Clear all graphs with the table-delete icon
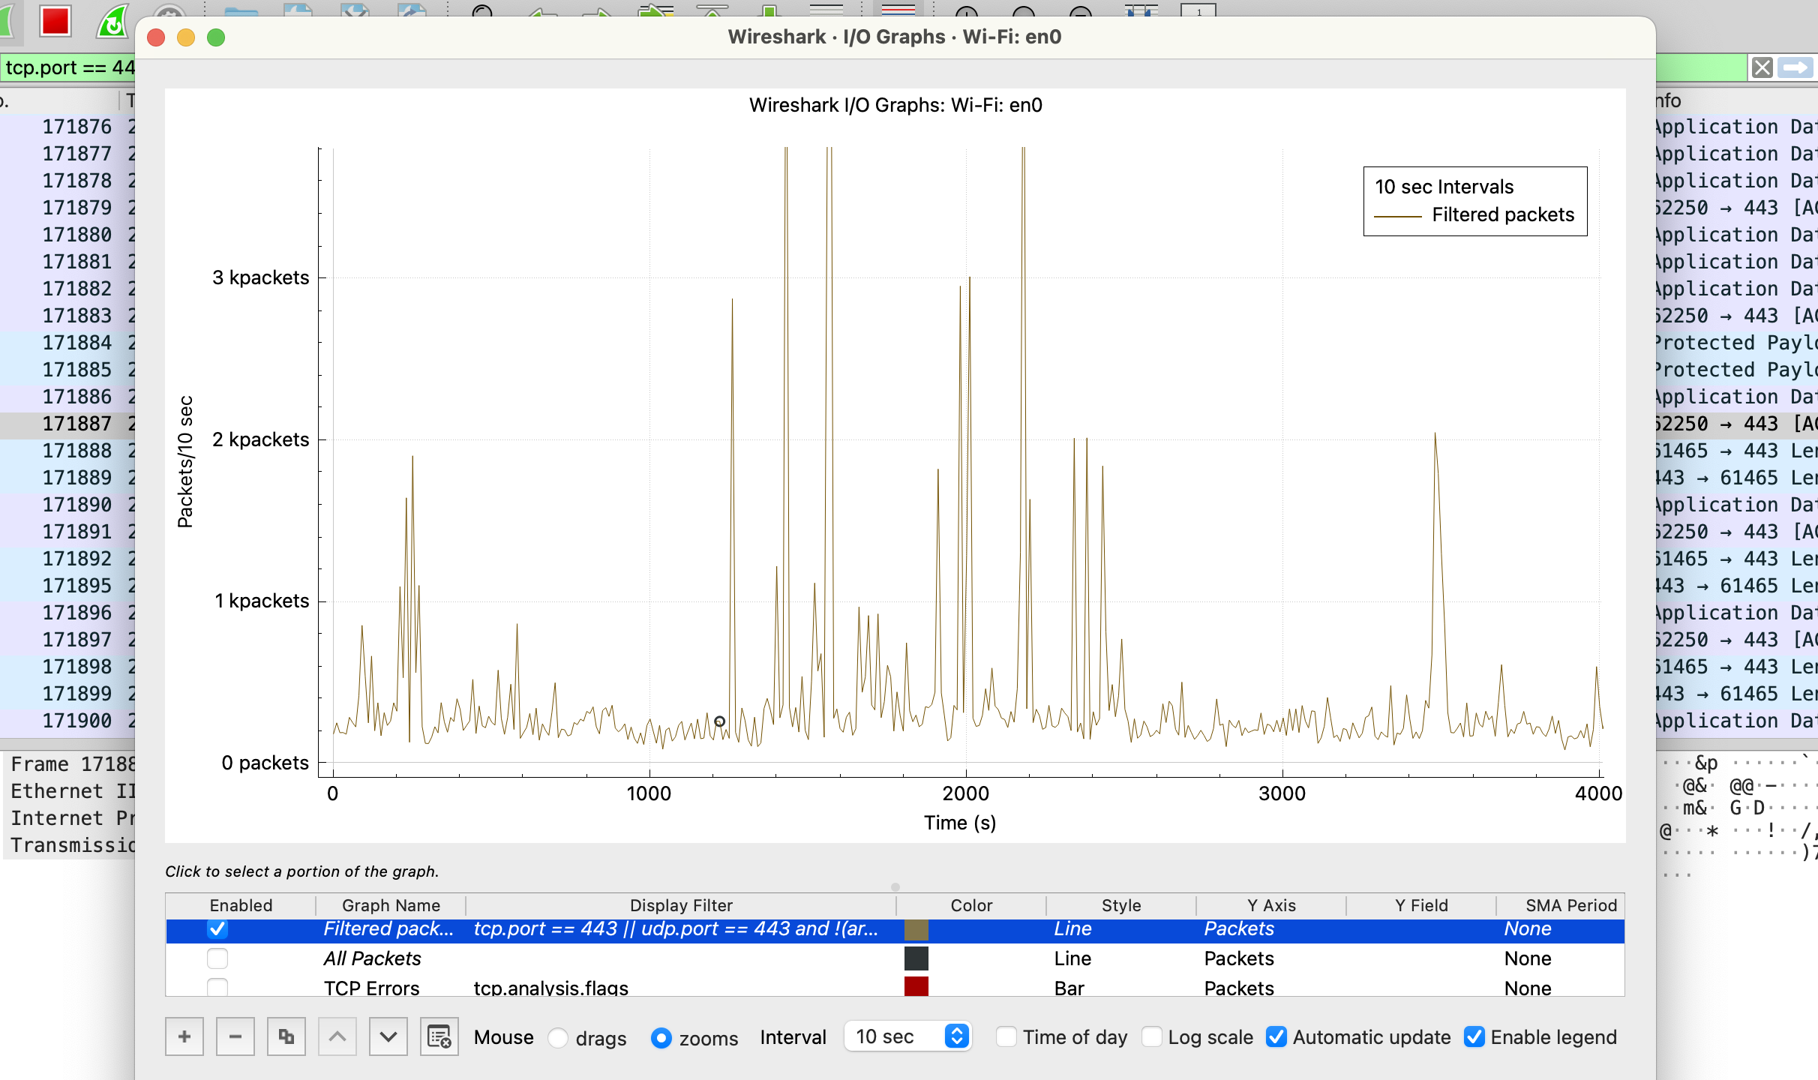1818x1080 pixels. (439, 1036)
